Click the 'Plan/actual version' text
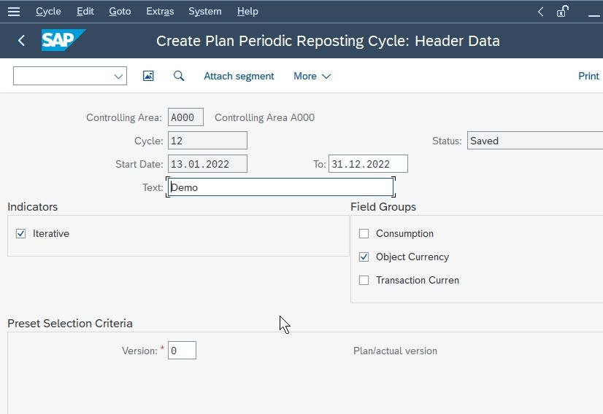 pyautogui.click(x=396, y=351)
